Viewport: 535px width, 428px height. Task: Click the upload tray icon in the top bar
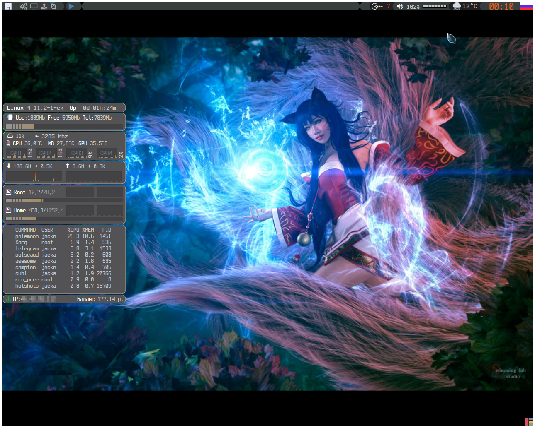(44, 6)
